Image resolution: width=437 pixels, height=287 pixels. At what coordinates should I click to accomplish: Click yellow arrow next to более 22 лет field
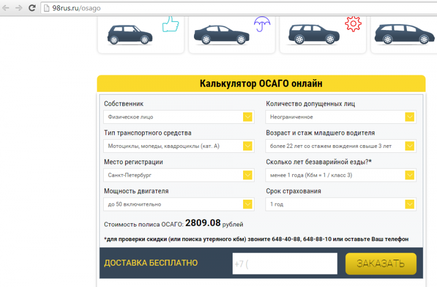pos(410,146)
